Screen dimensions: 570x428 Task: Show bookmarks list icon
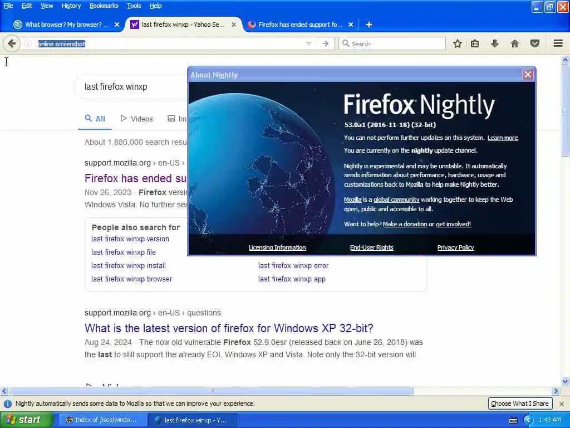475,43
